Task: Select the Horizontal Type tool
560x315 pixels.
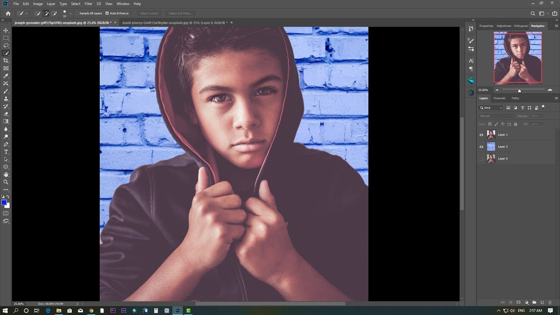Action: [6, 152]
